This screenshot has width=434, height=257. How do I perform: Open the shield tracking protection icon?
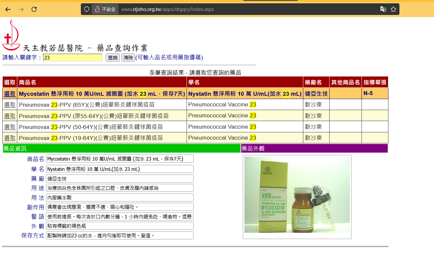click(x=86, y=9)
